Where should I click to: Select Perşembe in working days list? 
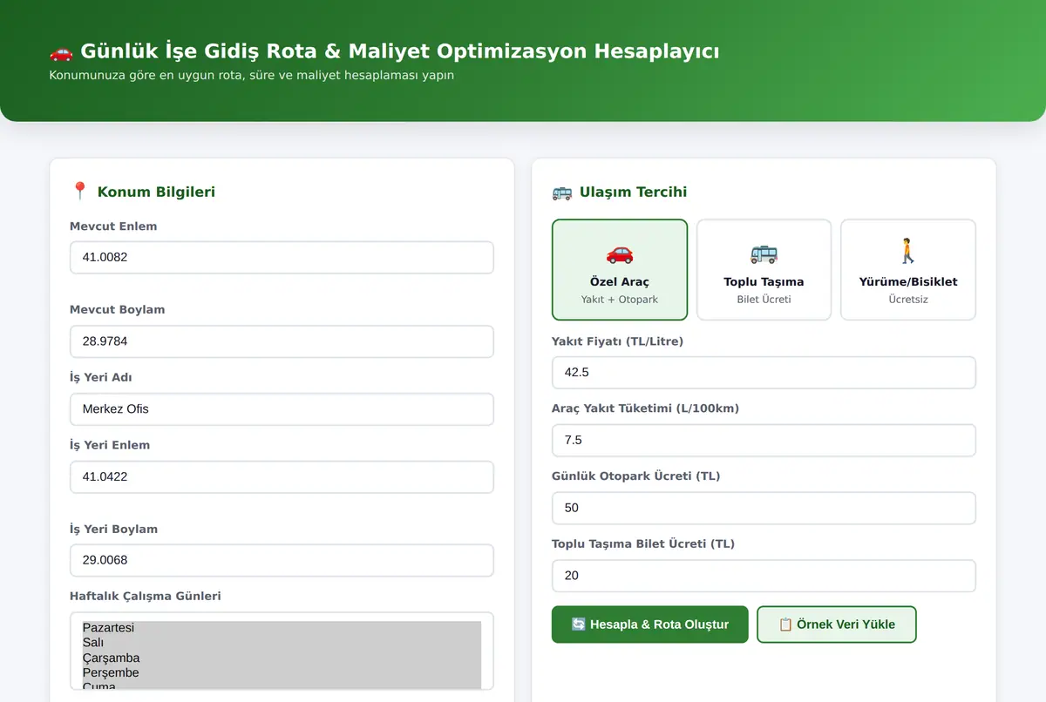tap(282, 672)
